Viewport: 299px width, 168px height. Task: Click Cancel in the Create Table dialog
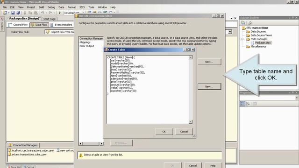184,132
